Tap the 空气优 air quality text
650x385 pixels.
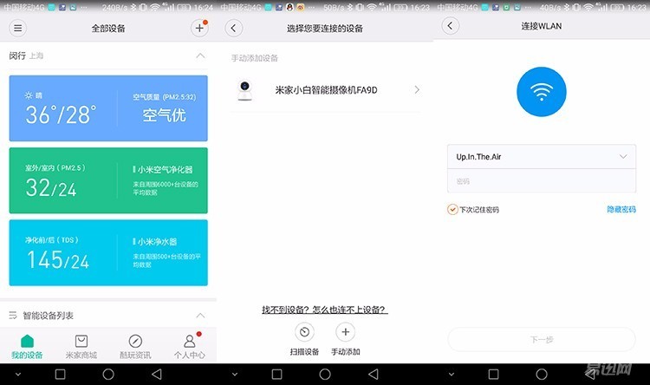click(x=164, y=115)
